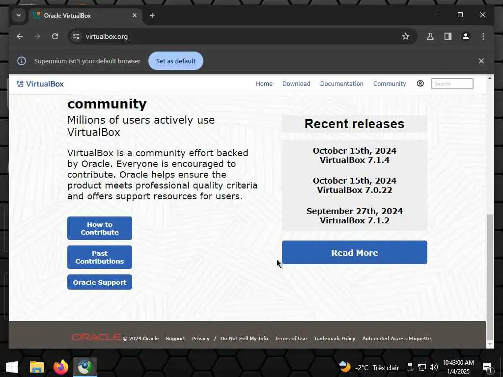Open the experiments flask icon
The width and height of the screenshot is (503, 377).
[x=430, y=36]
